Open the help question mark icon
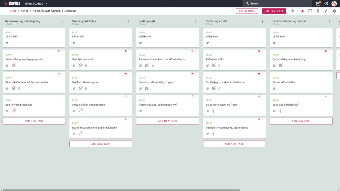The height and width of the screenshot is (191, 340). [x=326, y=3]
